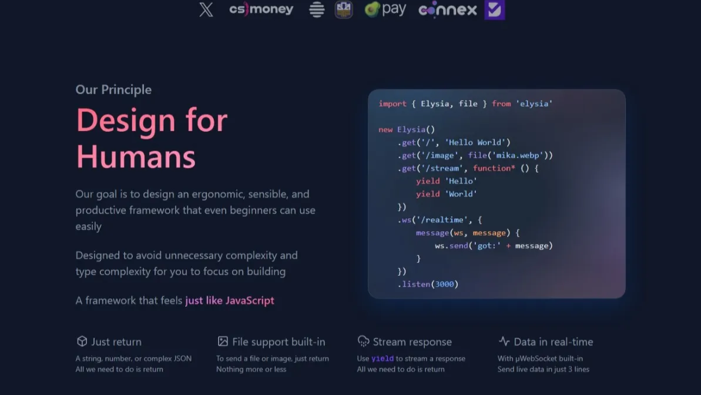Select the Stream response feature heading

413,342
